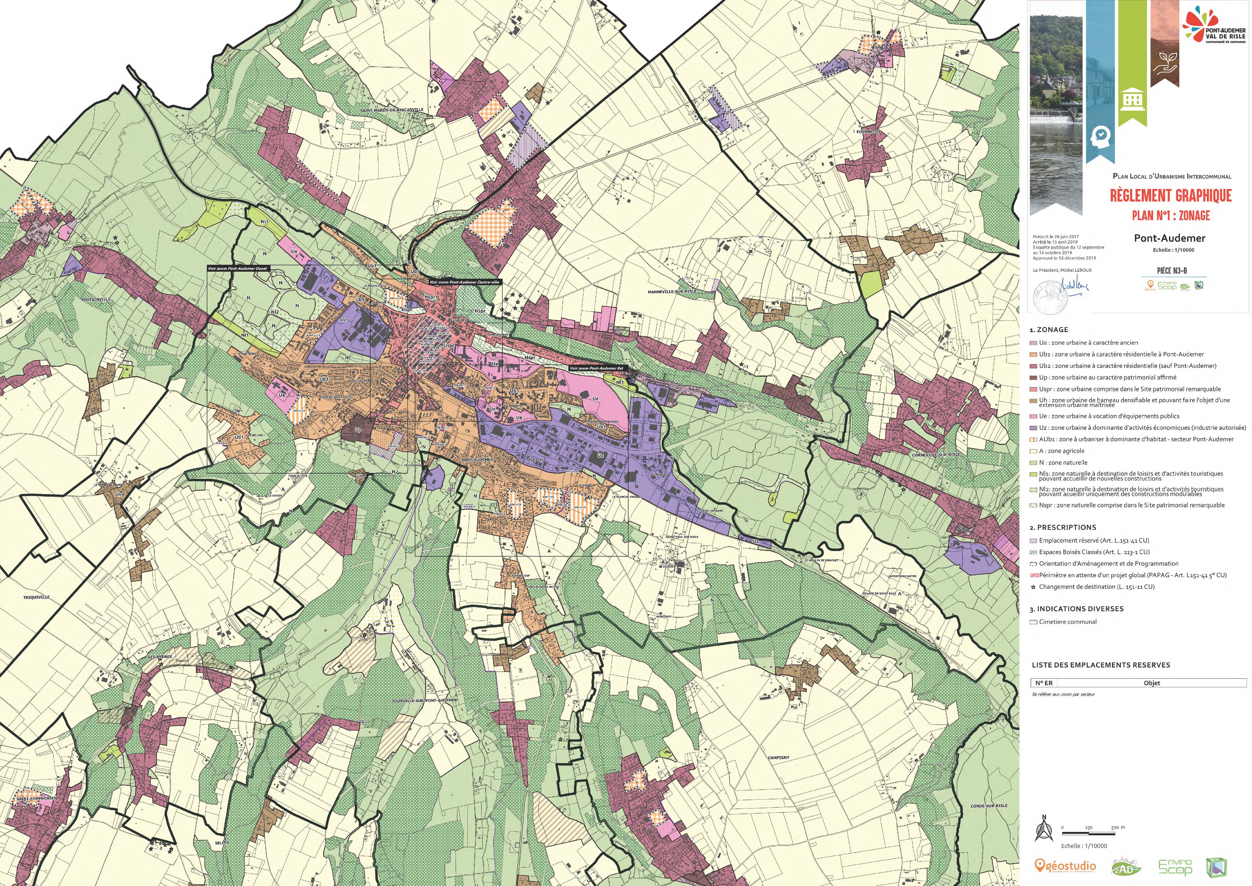Image resolution: width=1252 pixels, height=886 pixels.
Task: Click the 'Voir zoom Pont-Audemer Est' label
Action: [599, 368]
